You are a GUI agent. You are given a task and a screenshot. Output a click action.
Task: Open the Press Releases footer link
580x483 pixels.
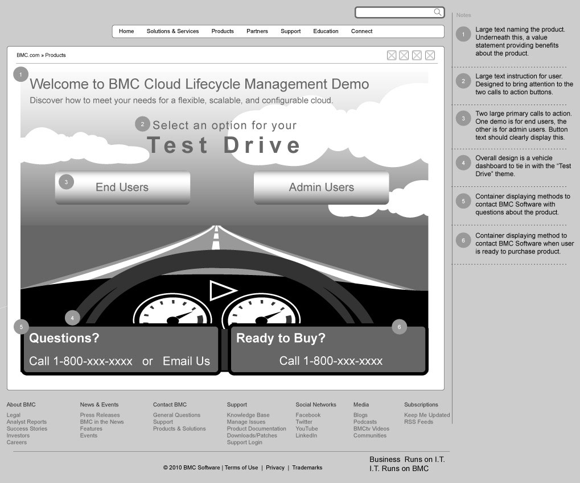(x=100, y=415)
